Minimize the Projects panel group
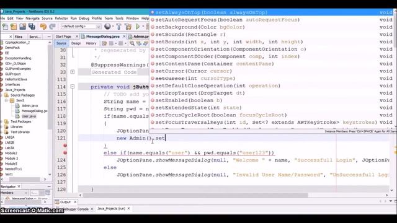Screen dimensions: 397x223 click(49, 37)
